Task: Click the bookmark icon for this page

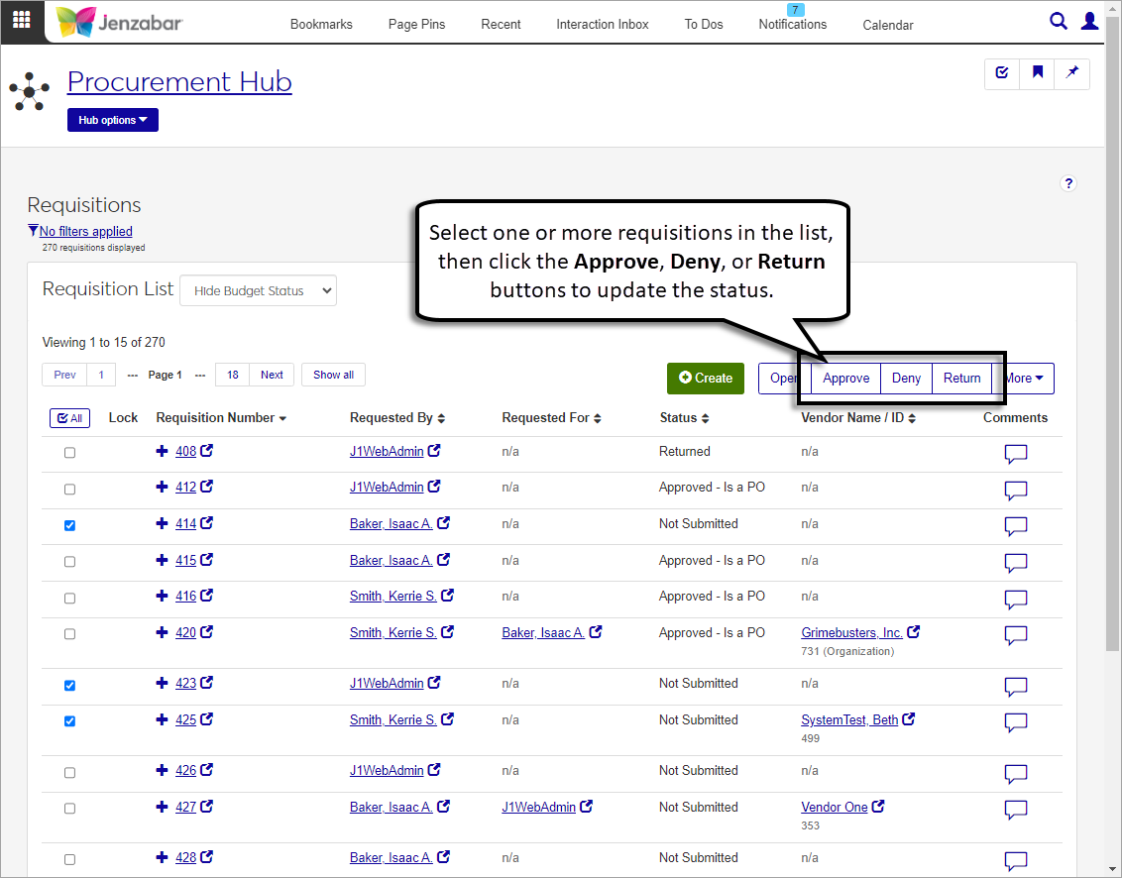Action: tap(1037, 72)
